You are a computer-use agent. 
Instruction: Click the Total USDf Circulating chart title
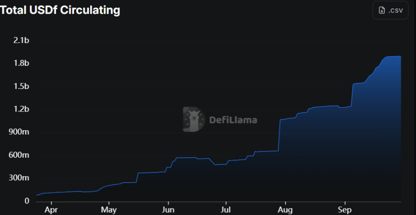coord(60,10)
